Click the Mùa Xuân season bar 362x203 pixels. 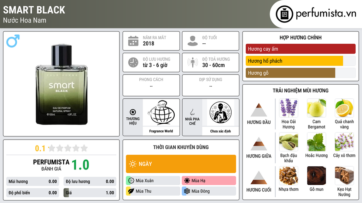point(153,181)
